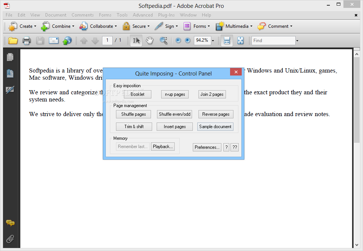Image resolution: width=363 pixels, height=251 pixels.
Task: Open the Signatures panel in sidebar
Action: [10, 89]
